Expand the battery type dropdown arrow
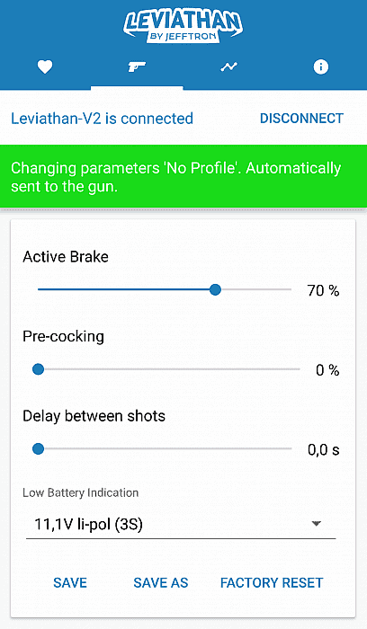Image resolution: width=367 pixels, height=629 pixels. coord(317,524)
